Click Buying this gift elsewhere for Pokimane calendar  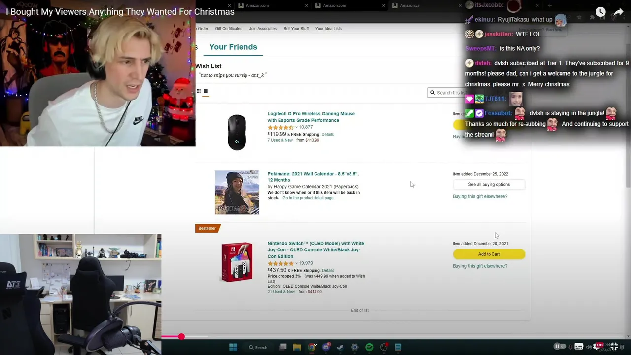click(x=480, y=196)
